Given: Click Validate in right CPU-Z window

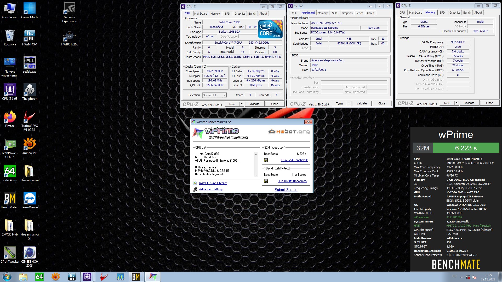Looking at the screenshot, I should (469, 103).
